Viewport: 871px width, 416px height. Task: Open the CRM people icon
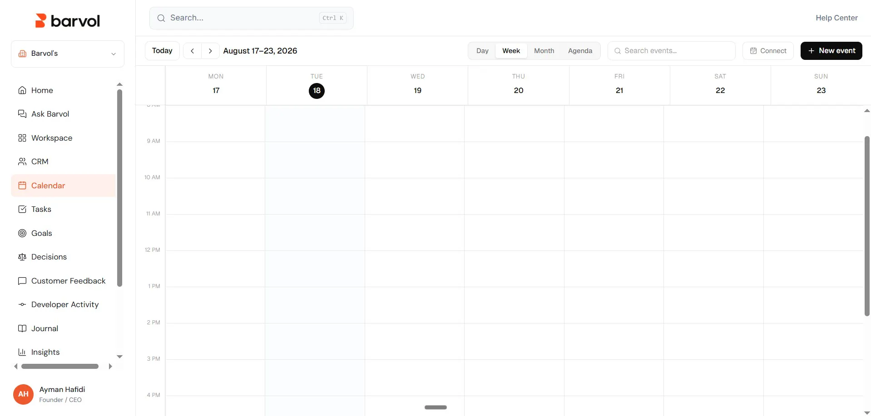(22, 162)
